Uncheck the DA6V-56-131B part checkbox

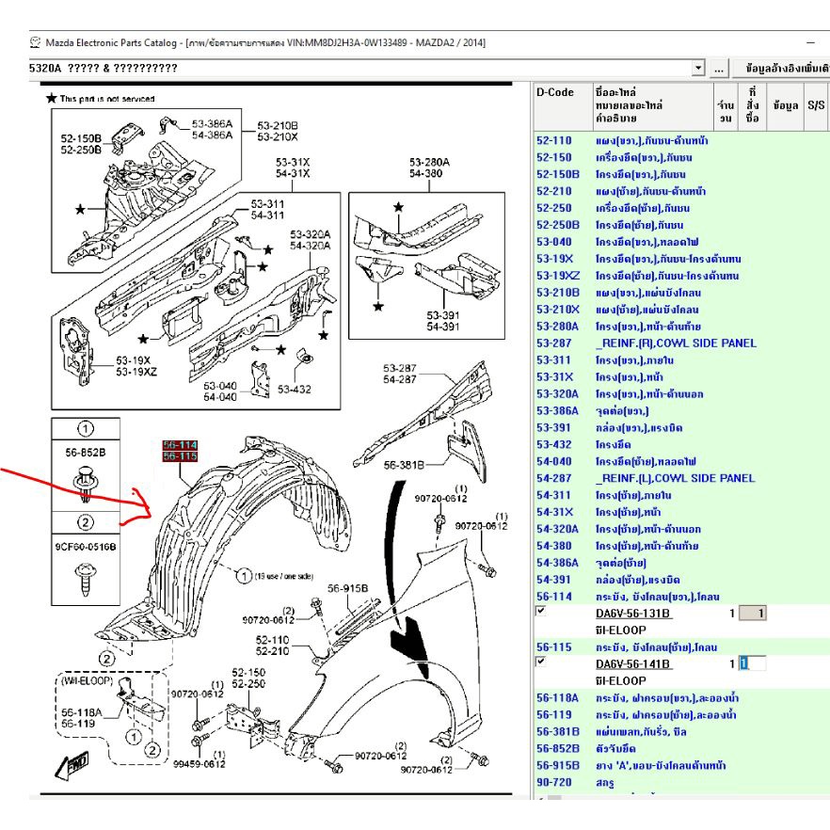pyautogui.click(x=540, y=612)
